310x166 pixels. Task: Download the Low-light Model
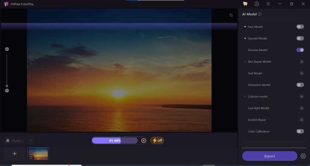pos(302,108)
